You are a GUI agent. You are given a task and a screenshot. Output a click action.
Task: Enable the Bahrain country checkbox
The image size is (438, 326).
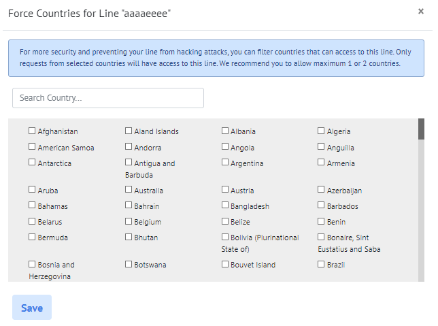[x=129, y=206]
